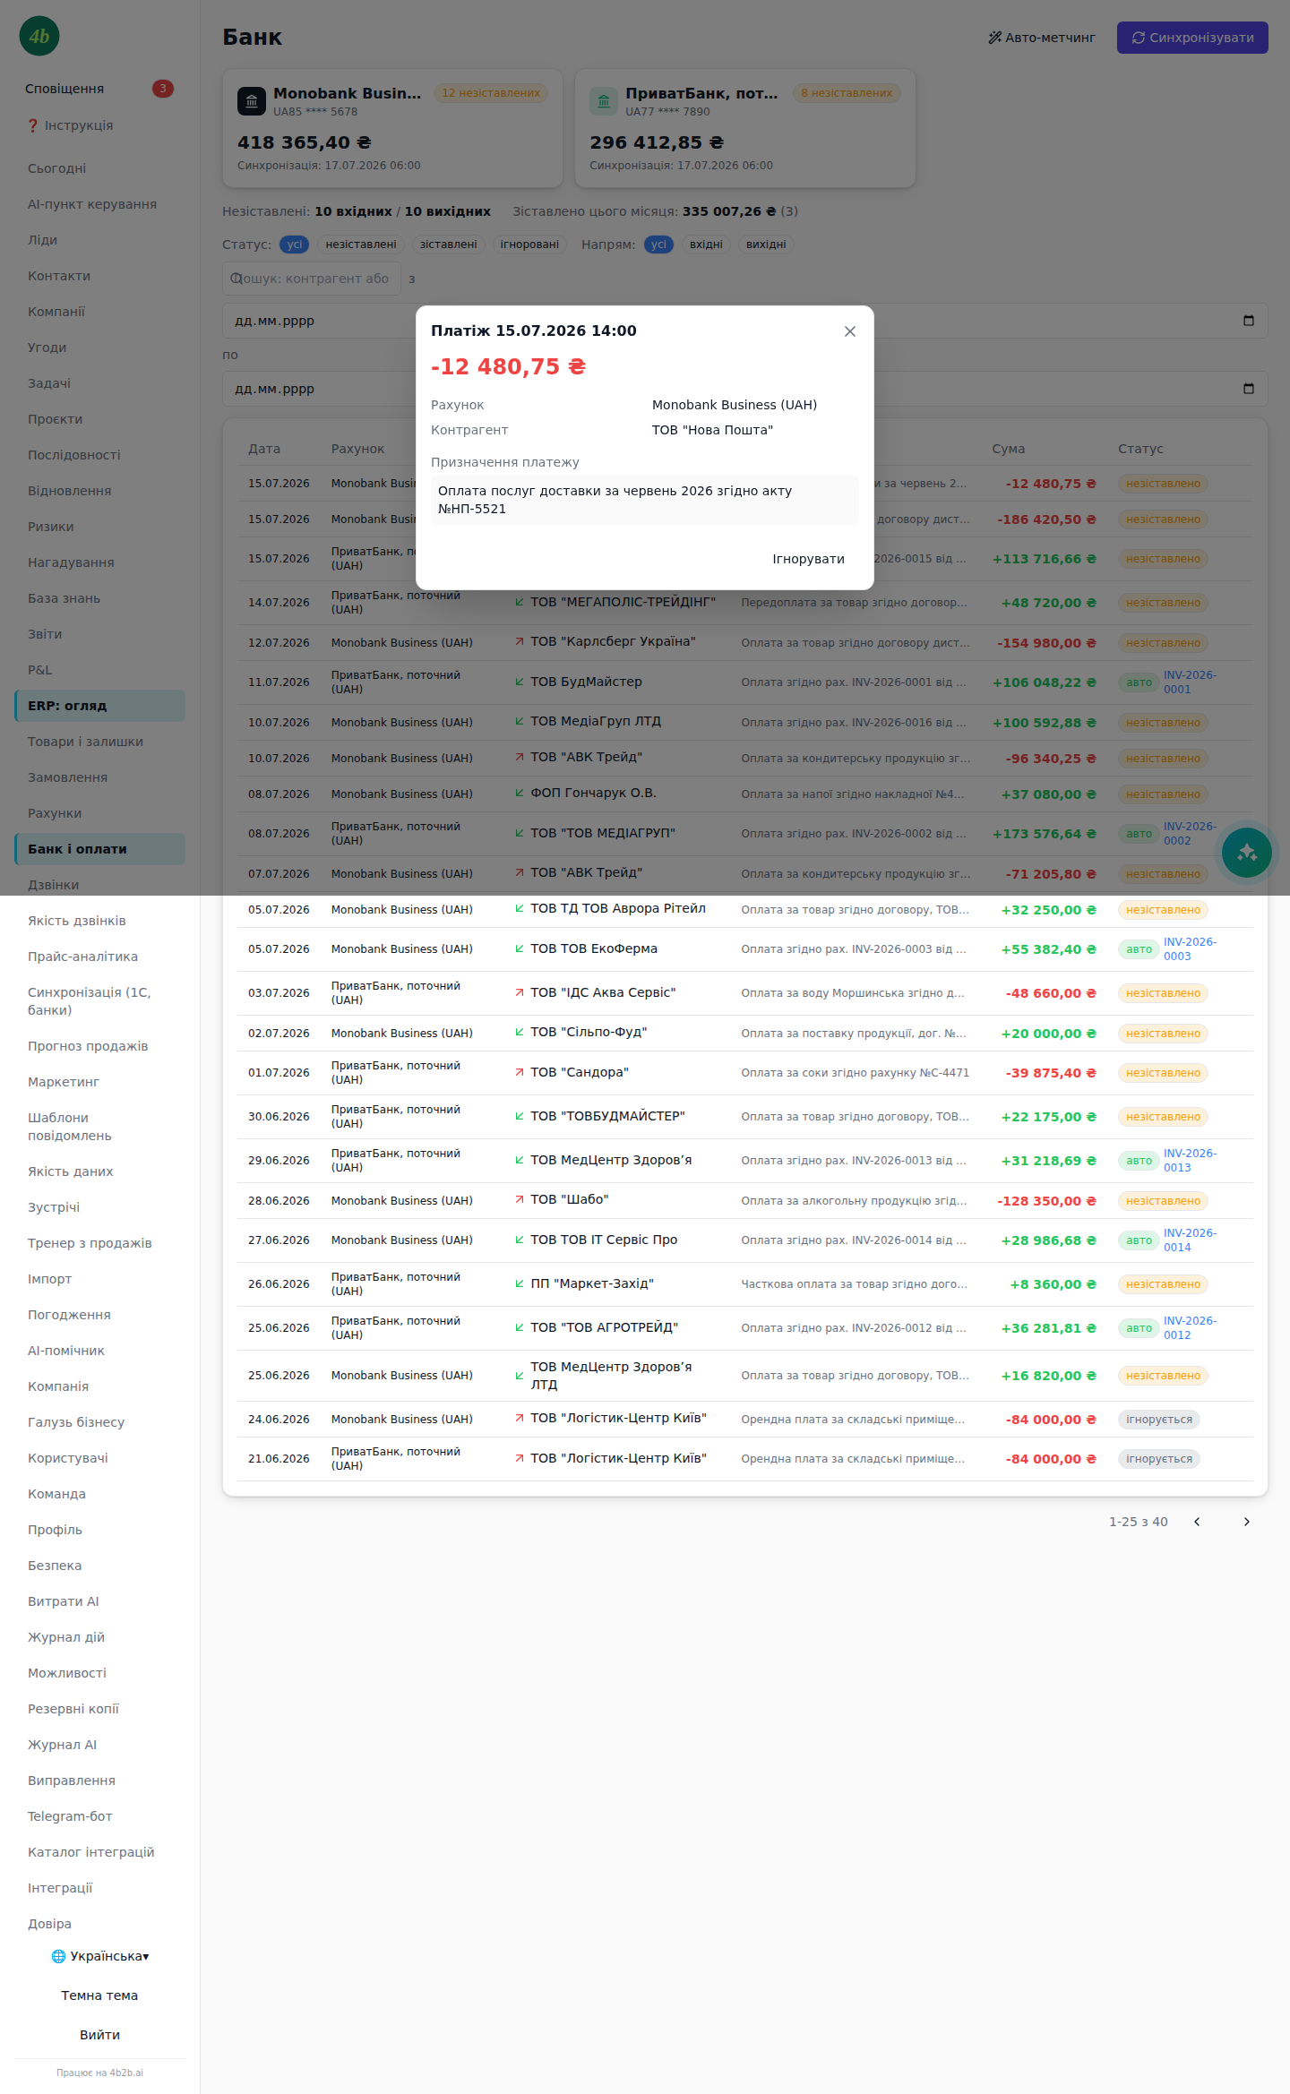Start Авто-метчинг
1290x2094 pixels.
pyautogui.click(x=1042, y=38)
